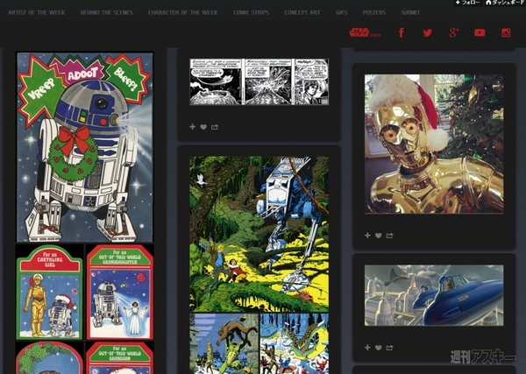Click the Submit link in navigation
Screen dimensions: 526x374
[x=410, y=13]
